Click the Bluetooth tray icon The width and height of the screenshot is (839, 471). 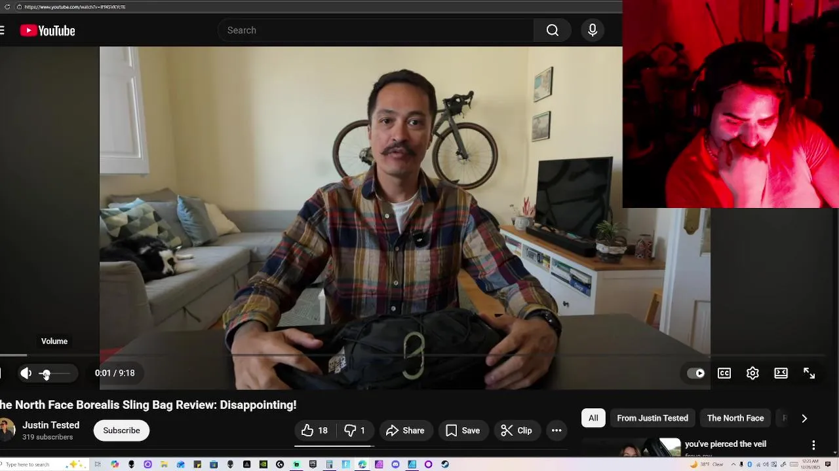coord(749,464)
